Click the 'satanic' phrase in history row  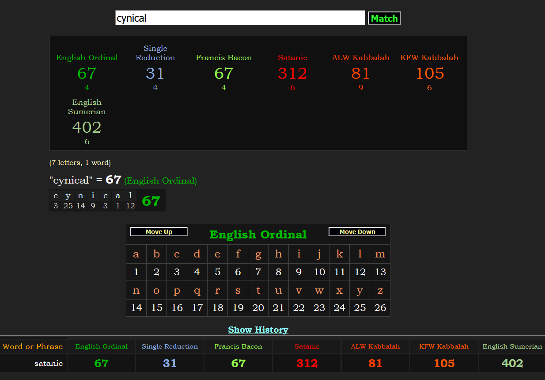[49, 363]
